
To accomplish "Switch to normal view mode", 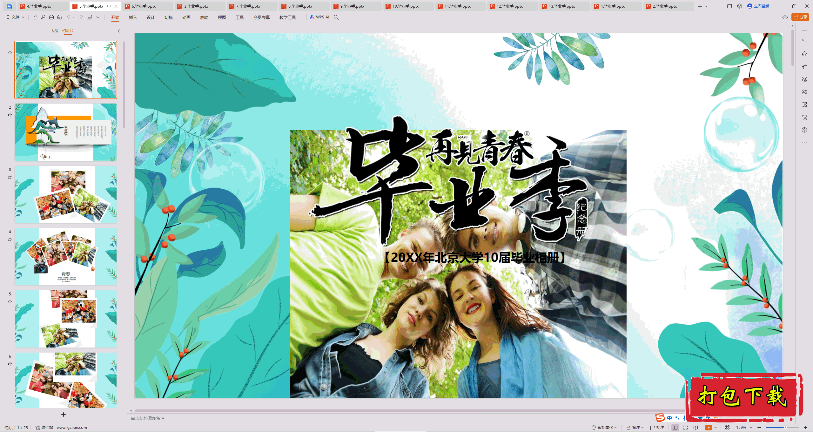I will (x=675, y=428).
